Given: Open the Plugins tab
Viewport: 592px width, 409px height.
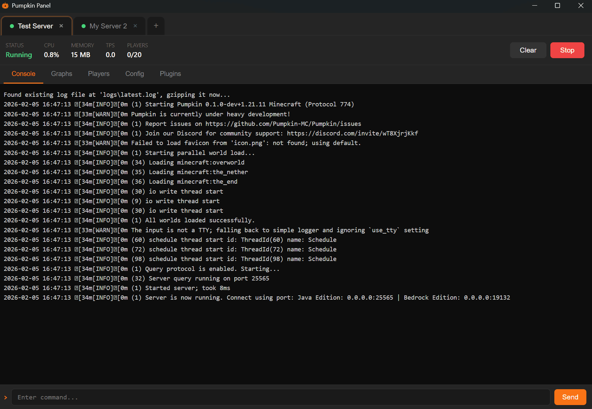Looking at the screenshot, I should point(170,74).
